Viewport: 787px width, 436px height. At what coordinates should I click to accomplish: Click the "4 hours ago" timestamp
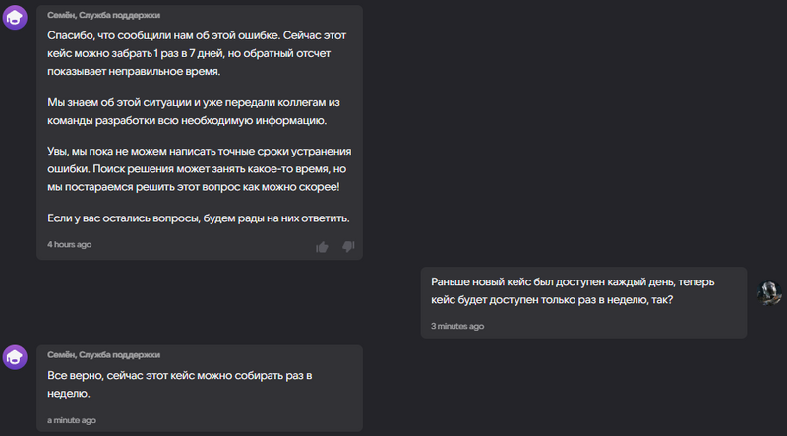(70, 244)
